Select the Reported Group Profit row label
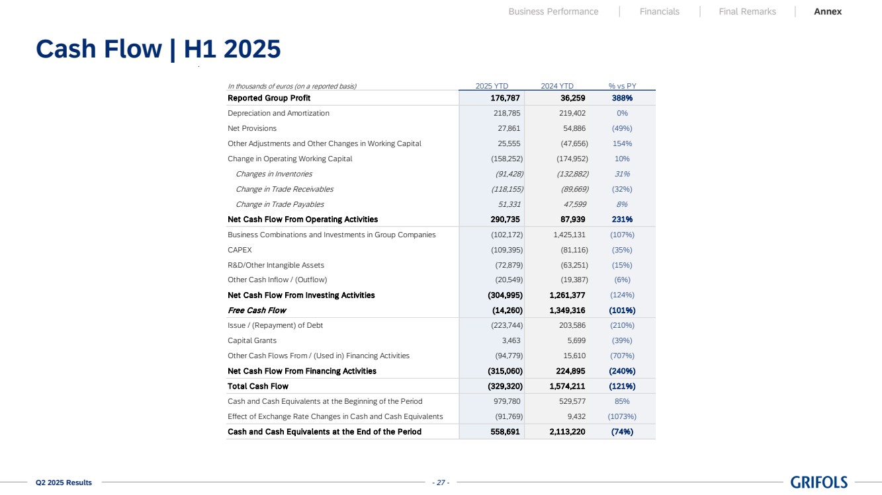Viewport: 882px width, 495px height. 269,98
